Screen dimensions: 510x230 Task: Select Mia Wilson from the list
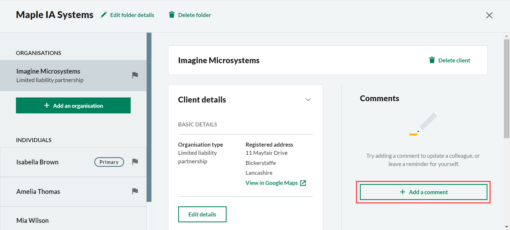[32, 220]
